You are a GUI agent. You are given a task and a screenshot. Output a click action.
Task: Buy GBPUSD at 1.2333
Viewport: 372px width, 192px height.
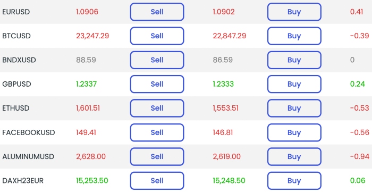click(x=294, y=84)
